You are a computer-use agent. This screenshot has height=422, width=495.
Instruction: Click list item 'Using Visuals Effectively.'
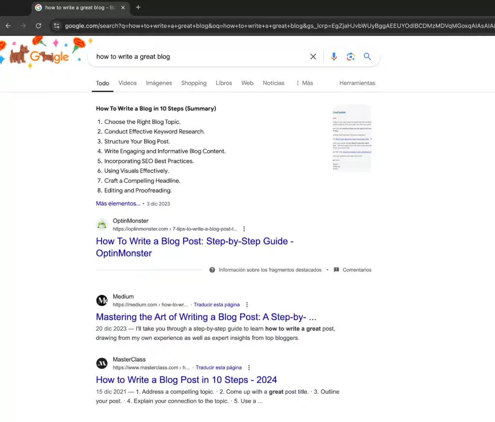pyautogui.click(x=137, y=170)
